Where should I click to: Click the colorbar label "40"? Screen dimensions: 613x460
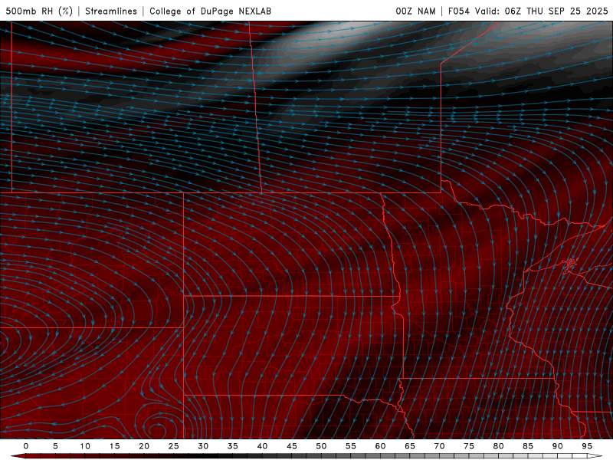point(262,446)
